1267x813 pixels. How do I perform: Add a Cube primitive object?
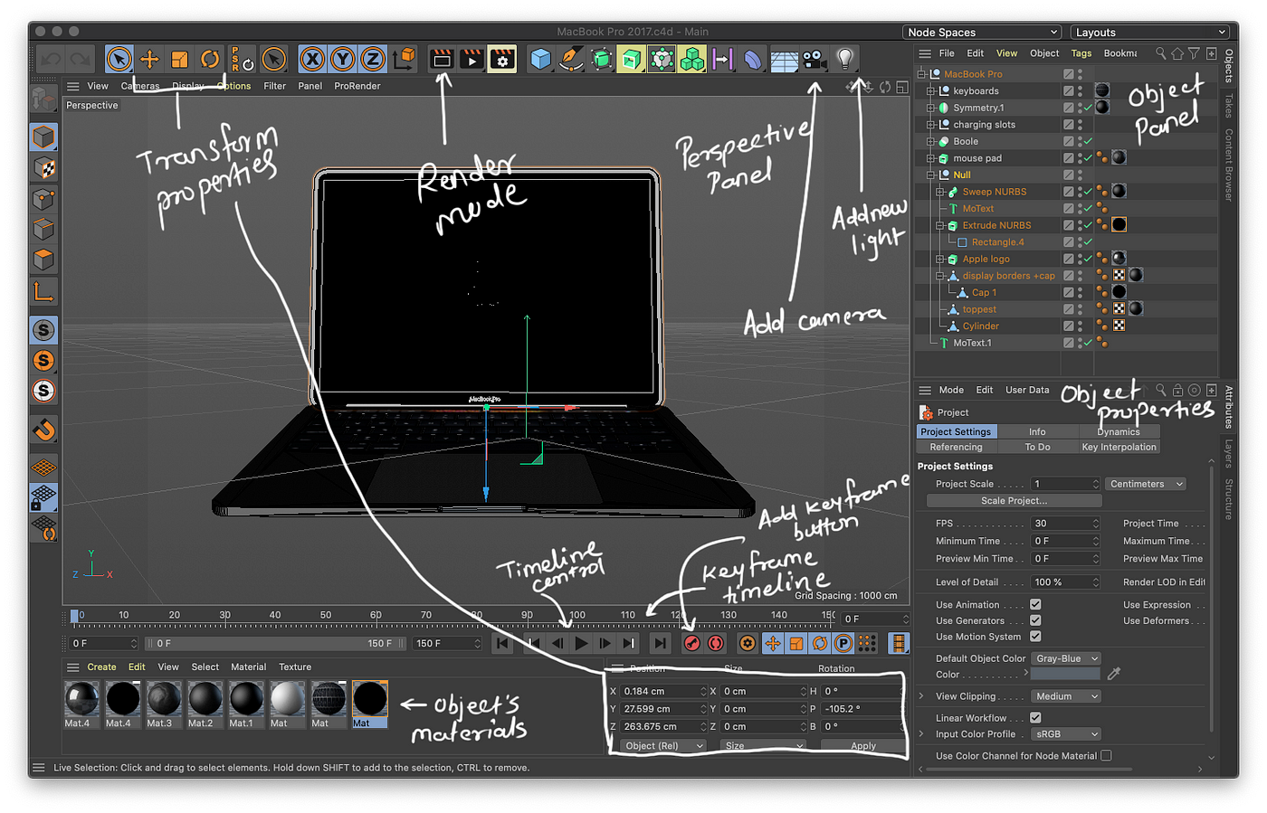click(x=541, y=60)
